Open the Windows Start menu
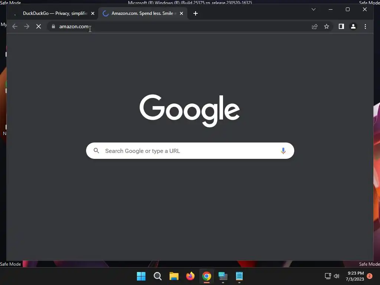Screen dimensions: 380x285 [141, 276]
